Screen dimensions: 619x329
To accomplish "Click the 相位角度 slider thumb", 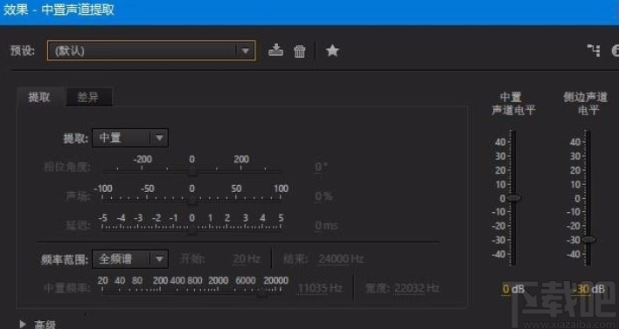I will point(191,171).
